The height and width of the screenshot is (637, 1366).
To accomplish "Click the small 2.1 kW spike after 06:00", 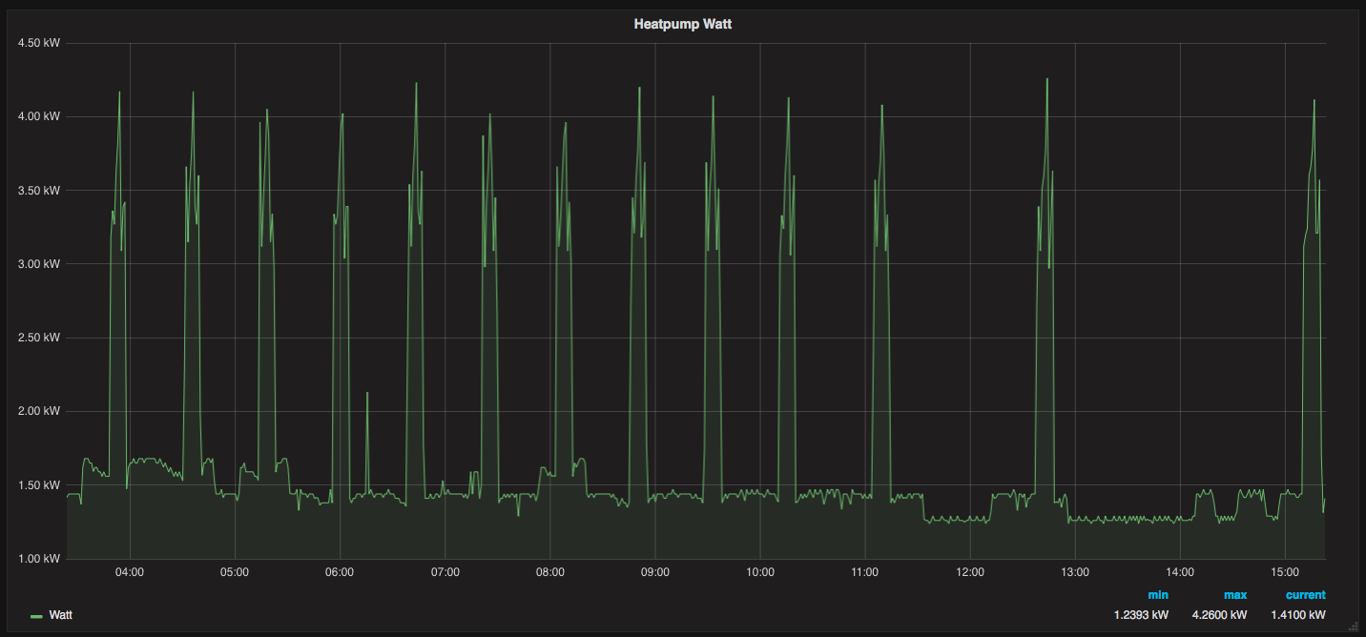I will tap(367, 394).
